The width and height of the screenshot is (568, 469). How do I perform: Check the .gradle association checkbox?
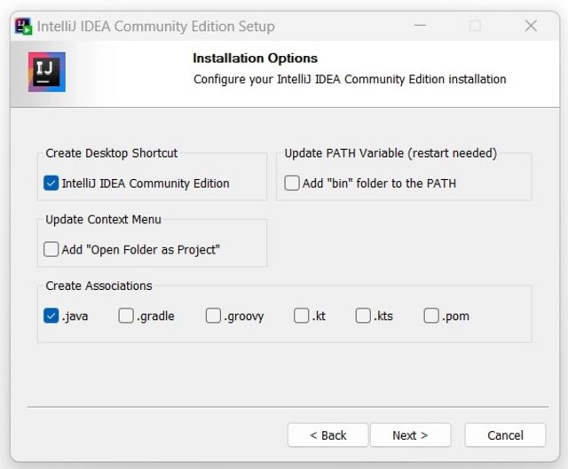pyautogui.click(x=126, y=316)
